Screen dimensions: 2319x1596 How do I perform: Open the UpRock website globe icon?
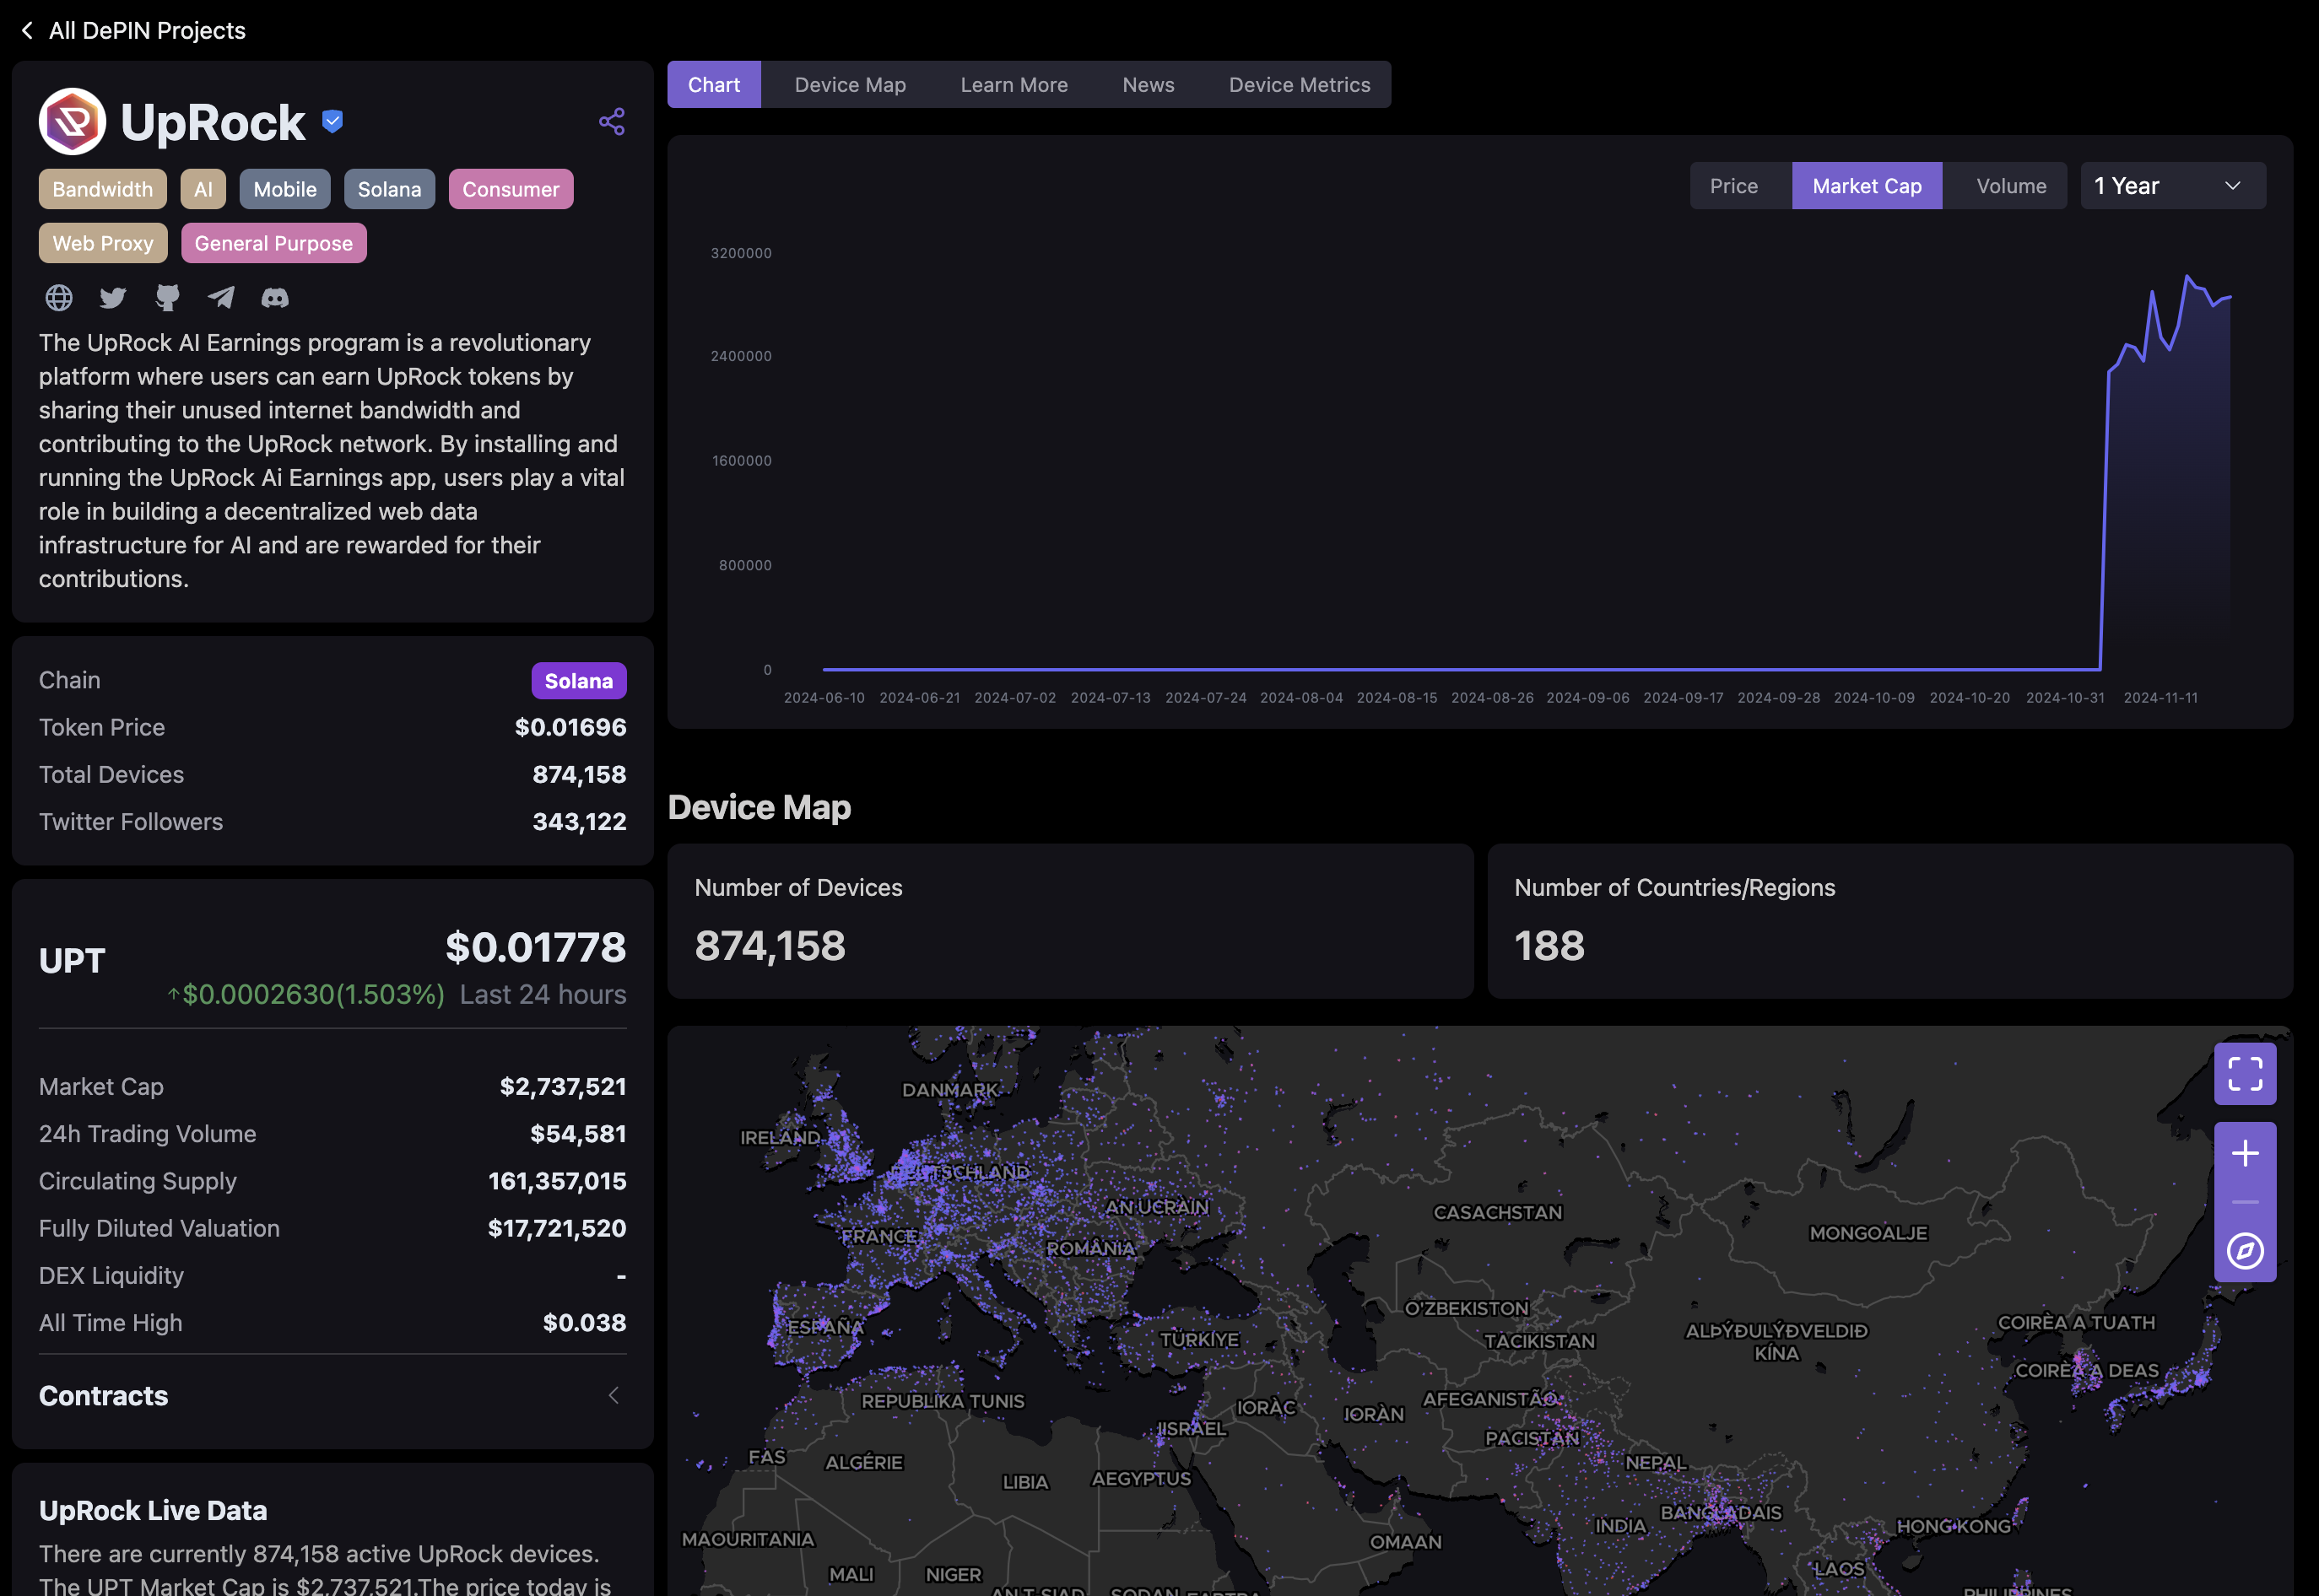click(59, 297)
